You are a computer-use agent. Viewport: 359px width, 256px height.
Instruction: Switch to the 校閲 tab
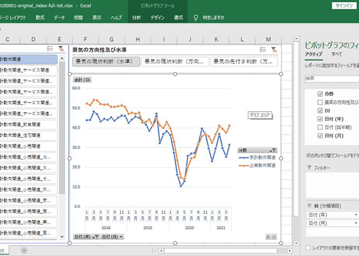click(x=78, y=17)
